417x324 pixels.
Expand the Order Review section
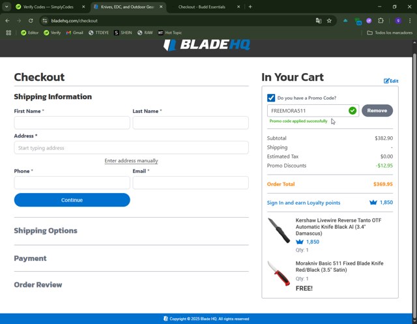[x=38, y=285]
